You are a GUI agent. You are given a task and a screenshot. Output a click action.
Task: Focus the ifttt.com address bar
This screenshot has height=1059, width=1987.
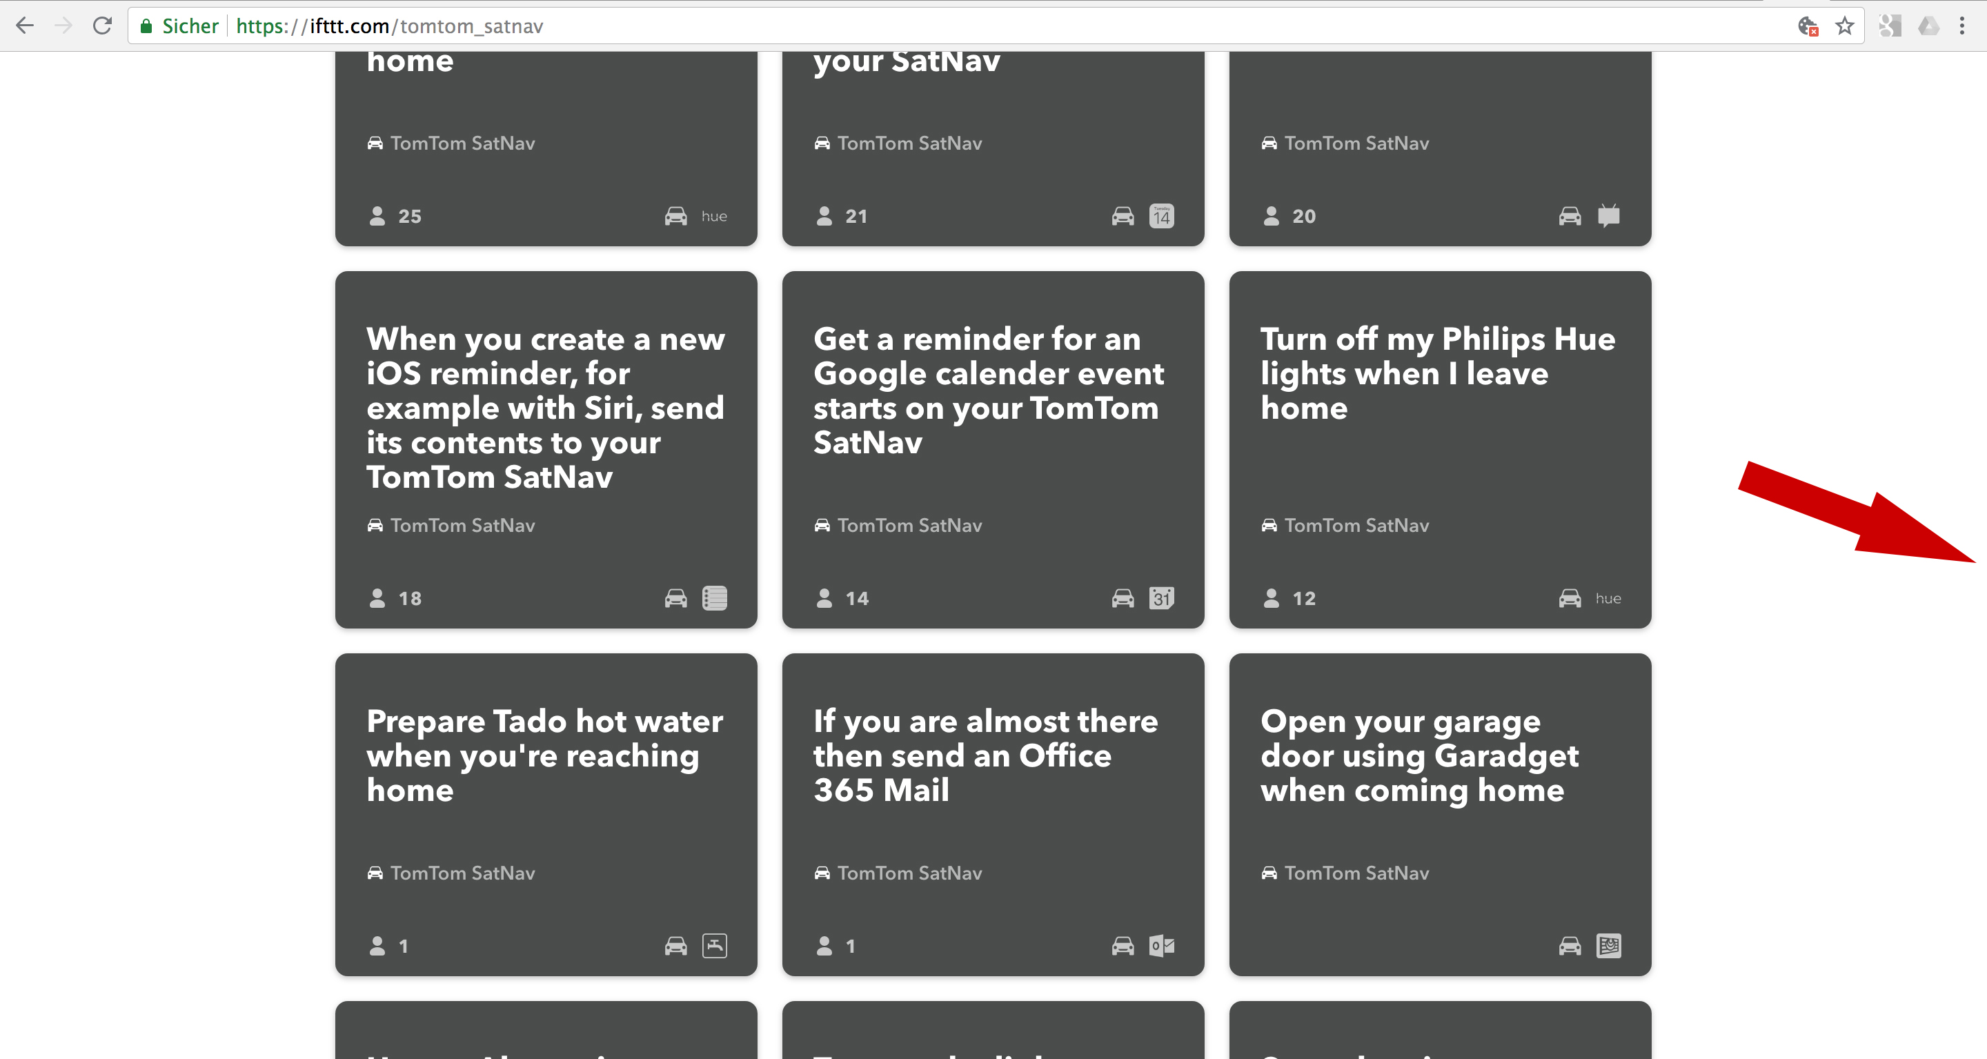pyautogui.click(x=926, y=26)
